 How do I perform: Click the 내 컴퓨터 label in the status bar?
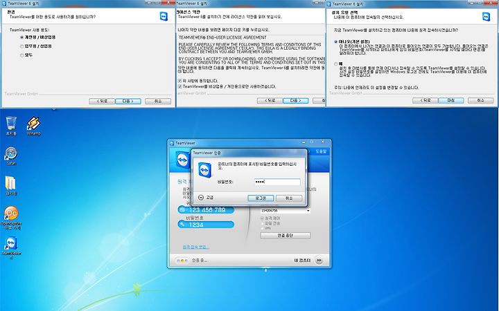pos(302,261)
